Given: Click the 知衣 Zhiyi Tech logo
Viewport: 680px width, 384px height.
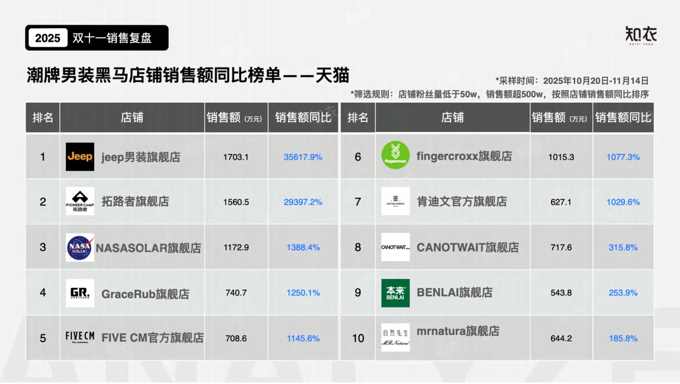Looking at the screenshot, I should 641,36.
